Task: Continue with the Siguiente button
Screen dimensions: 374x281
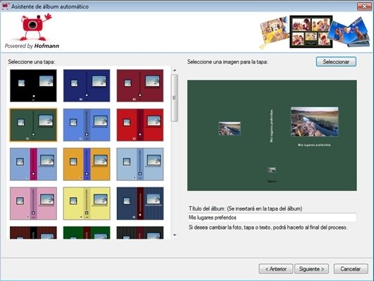Action: (311, 269)
